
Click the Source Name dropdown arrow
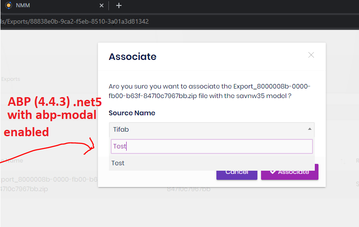point(310,129)
